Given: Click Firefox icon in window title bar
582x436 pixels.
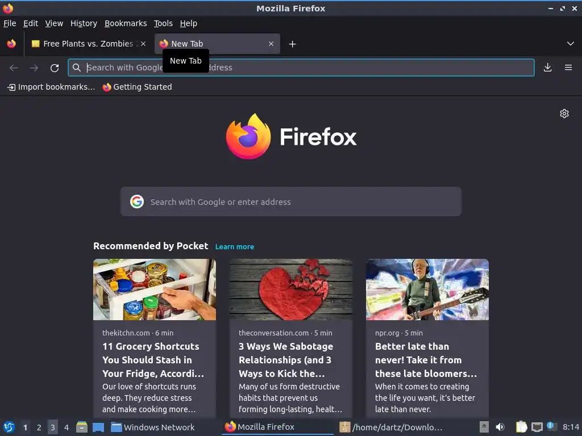Looking at the screenshot, I should pos(8,8).
